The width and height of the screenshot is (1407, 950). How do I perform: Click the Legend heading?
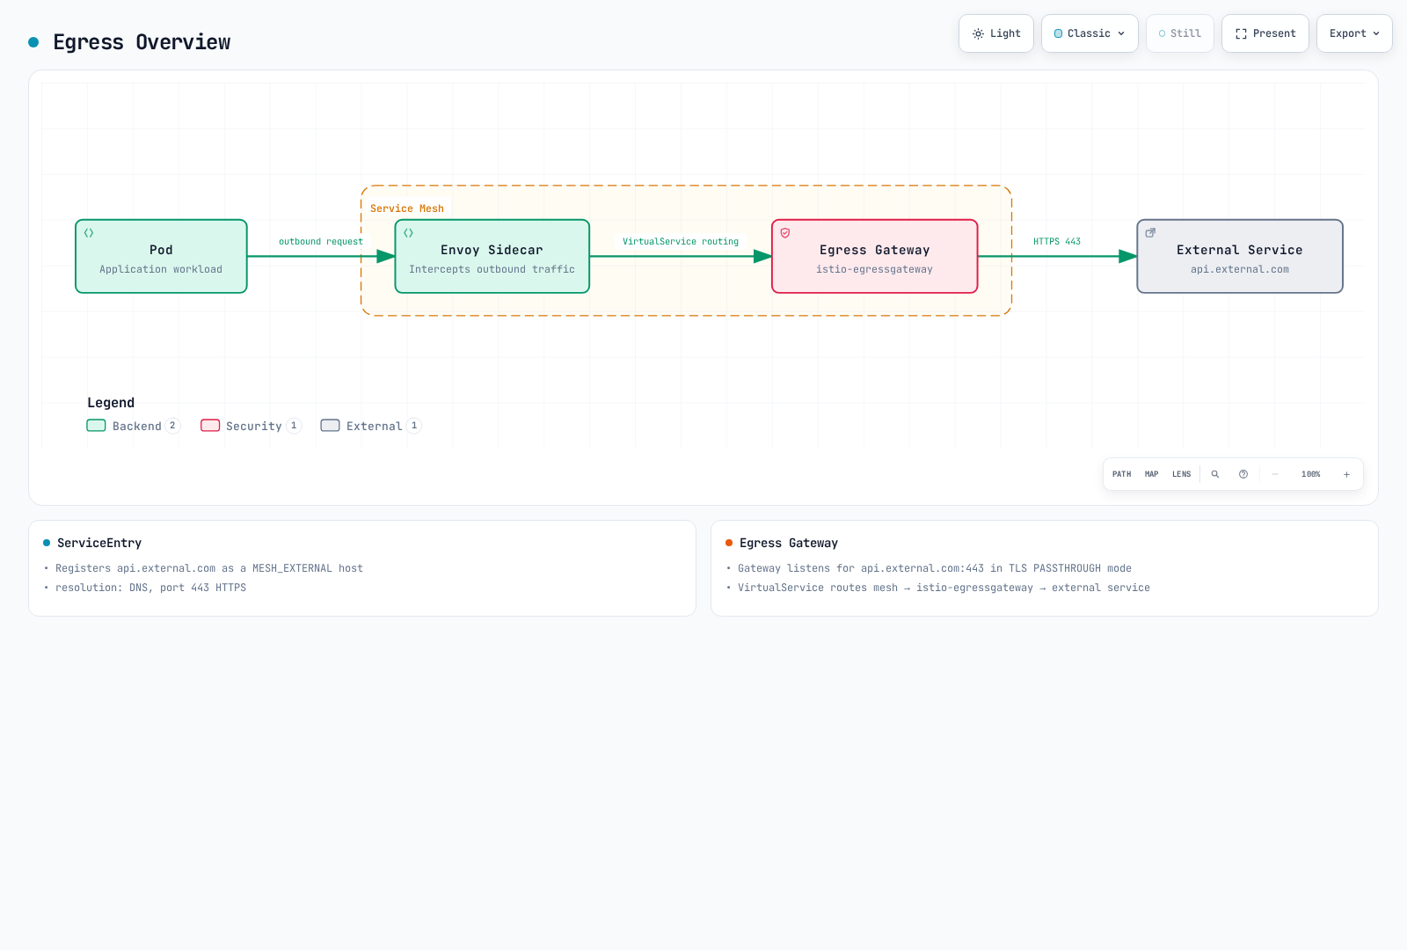click(x=111, y=403)
